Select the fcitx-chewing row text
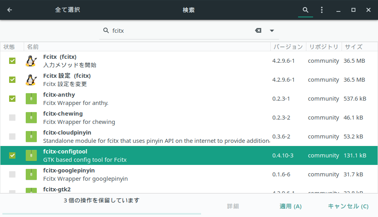Image resolution: width=378 pixels, height=217 pixels. coord(79,118)
